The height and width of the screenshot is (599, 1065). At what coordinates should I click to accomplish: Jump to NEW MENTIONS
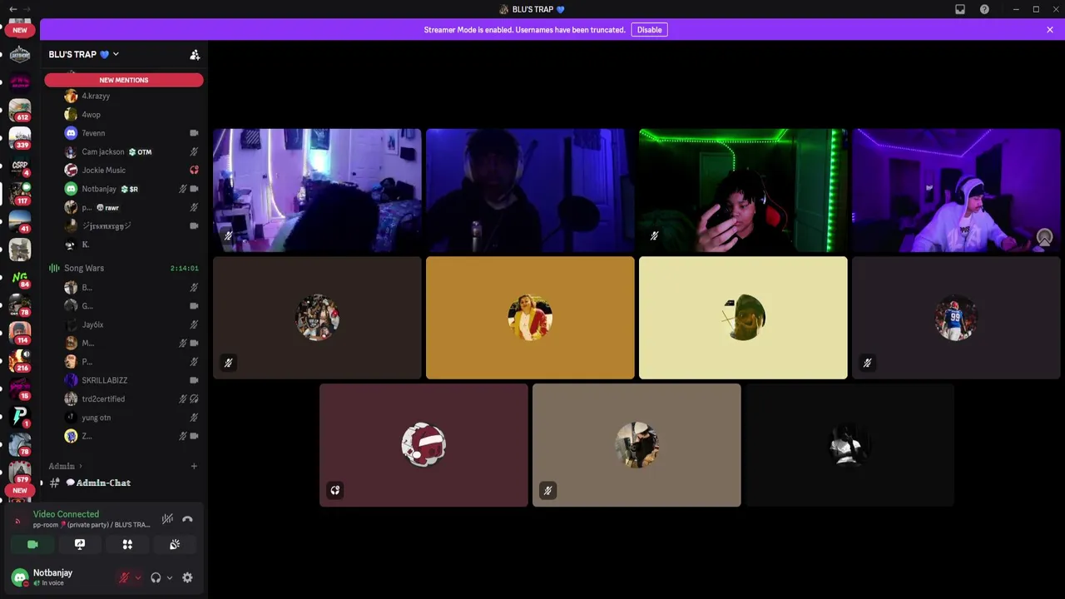tap(124, 80)
